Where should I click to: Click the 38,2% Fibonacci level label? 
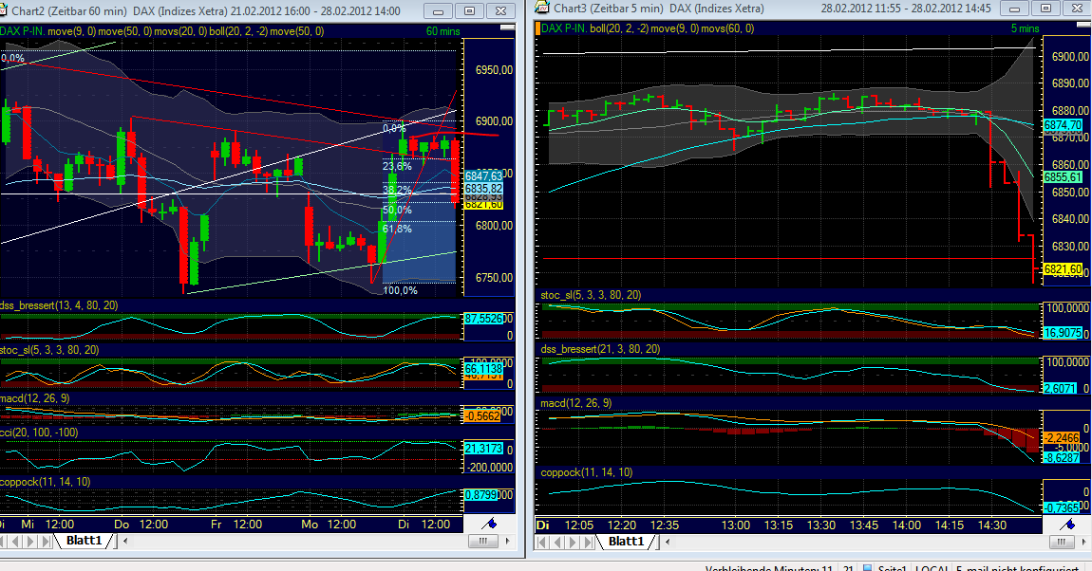(x=397, y=189)
